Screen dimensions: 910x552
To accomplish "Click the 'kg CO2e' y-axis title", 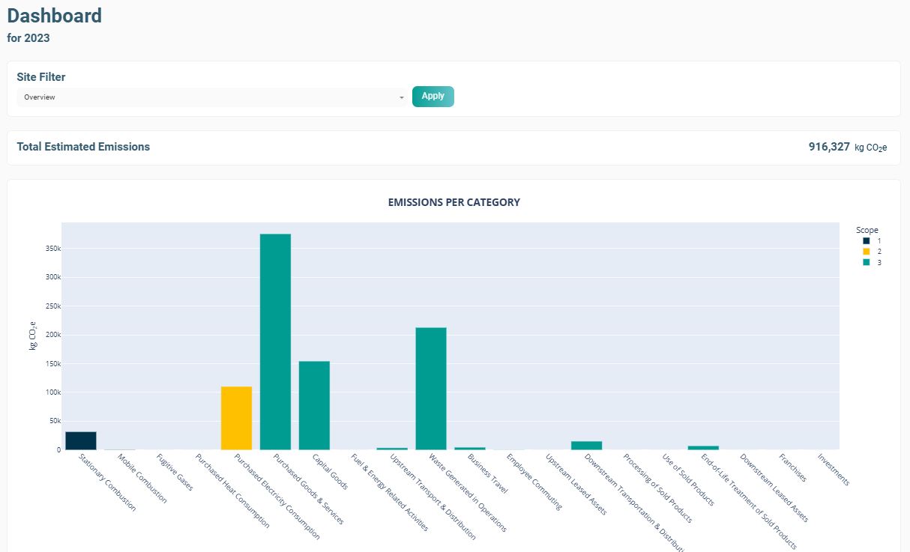I will pos(33,335).
